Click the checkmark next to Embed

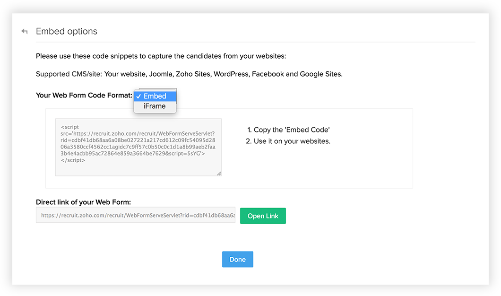[138, 96]
